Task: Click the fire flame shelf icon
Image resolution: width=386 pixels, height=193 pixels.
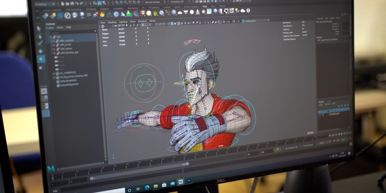Action: click(x=102, y=14)
